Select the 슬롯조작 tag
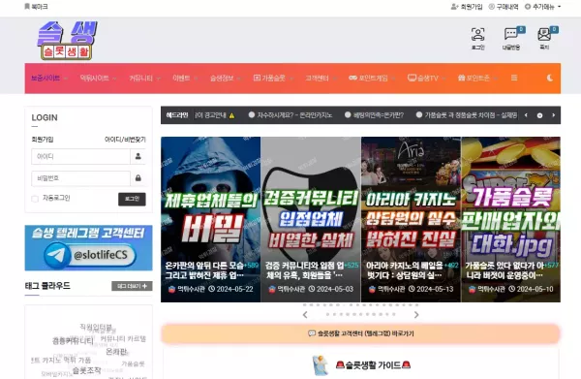The width and height of the screenshot is (581, 379). (x=87, y=370)
